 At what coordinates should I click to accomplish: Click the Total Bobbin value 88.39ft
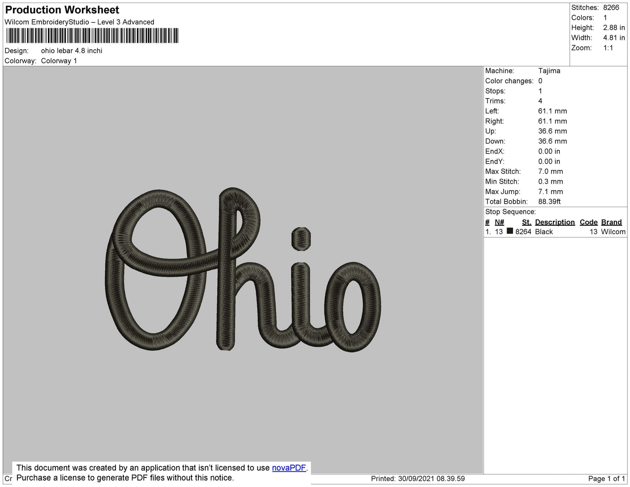pos(549,201)
